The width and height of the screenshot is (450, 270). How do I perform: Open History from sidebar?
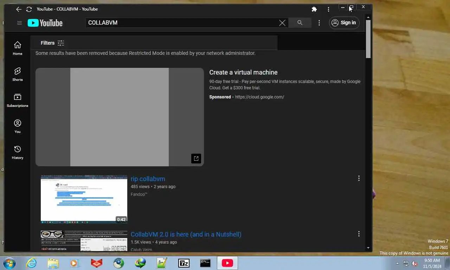[18, 152]
